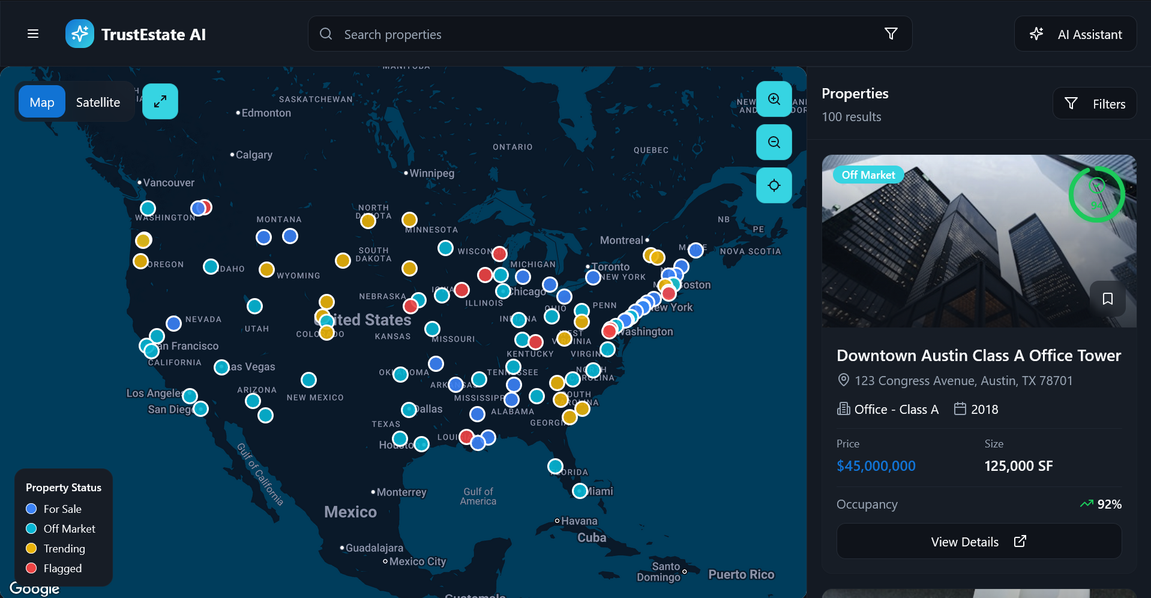Image resolution: width=1151 pixels, height=598 pixels.
Task: Click the TrustEstate AI logo icon
Action: pos(80,34)
